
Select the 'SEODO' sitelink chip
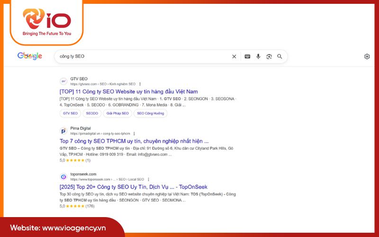pos(92,113)
